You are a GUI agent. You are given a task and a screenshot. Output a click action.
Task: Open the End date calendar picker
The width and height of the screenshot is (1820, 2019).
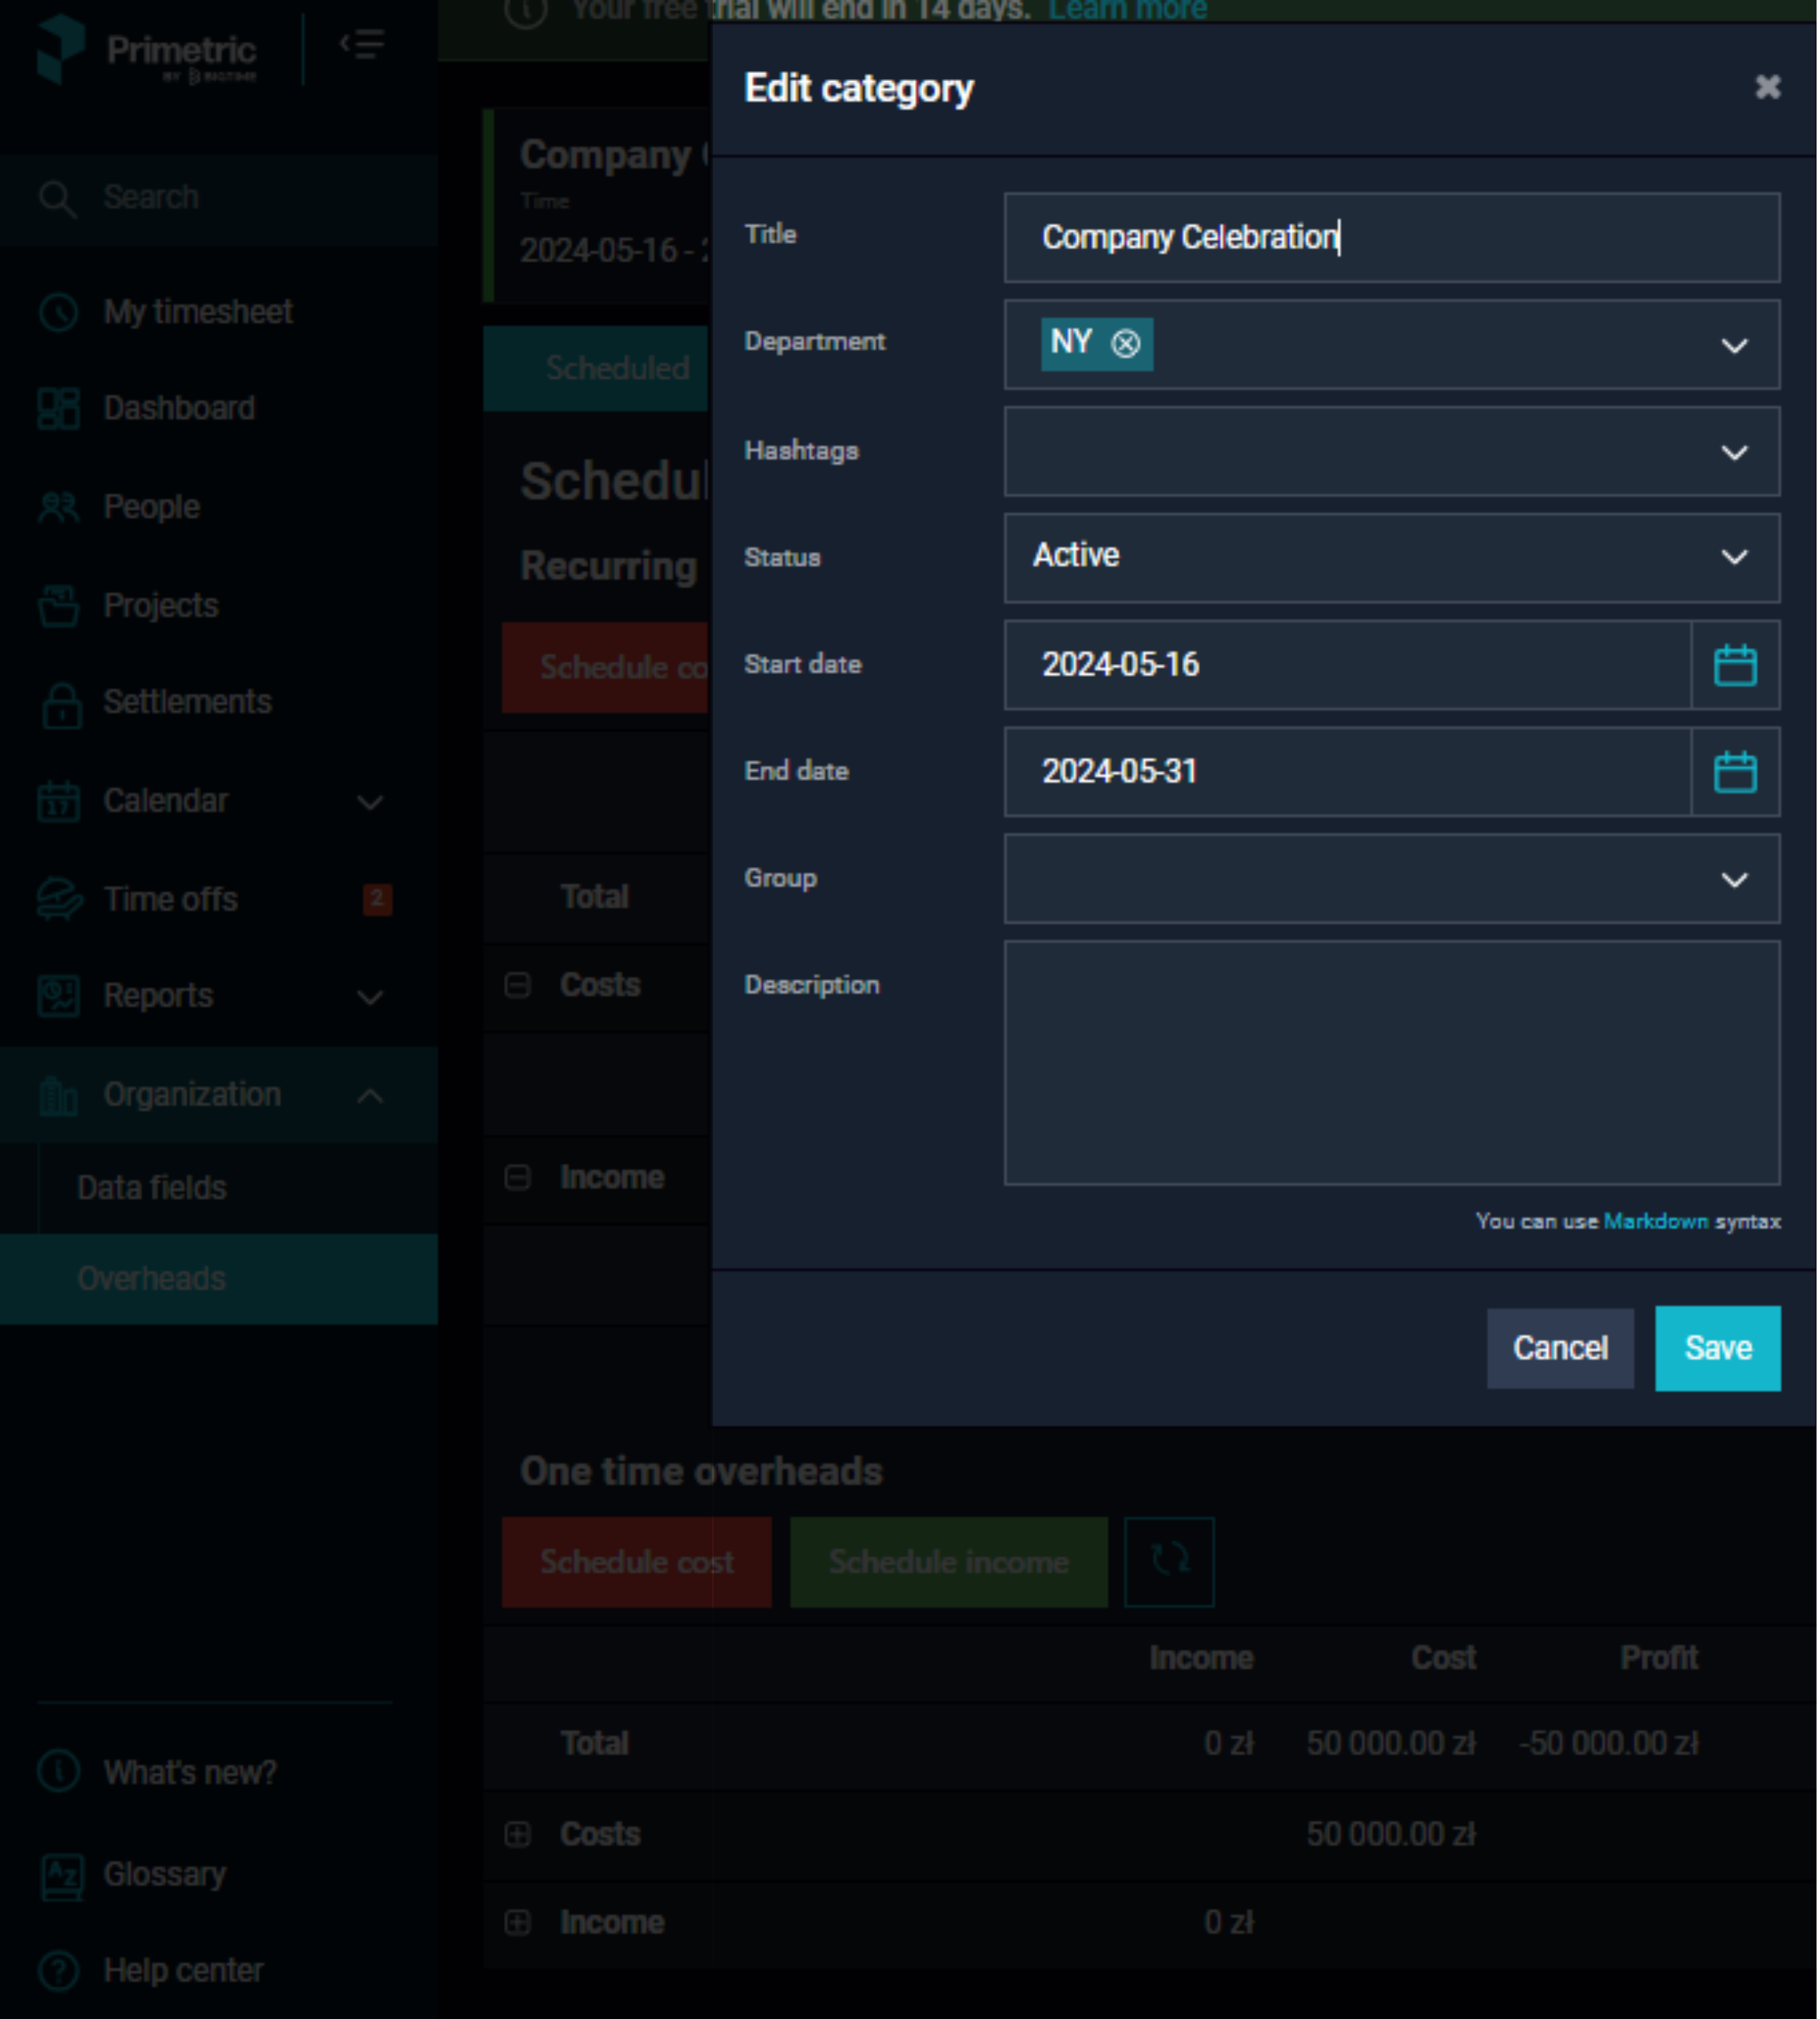[x=1735, y=772]
